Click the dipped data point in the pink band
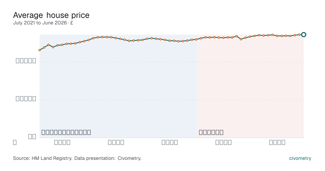 pyautogui.click(x=241, y=39)
